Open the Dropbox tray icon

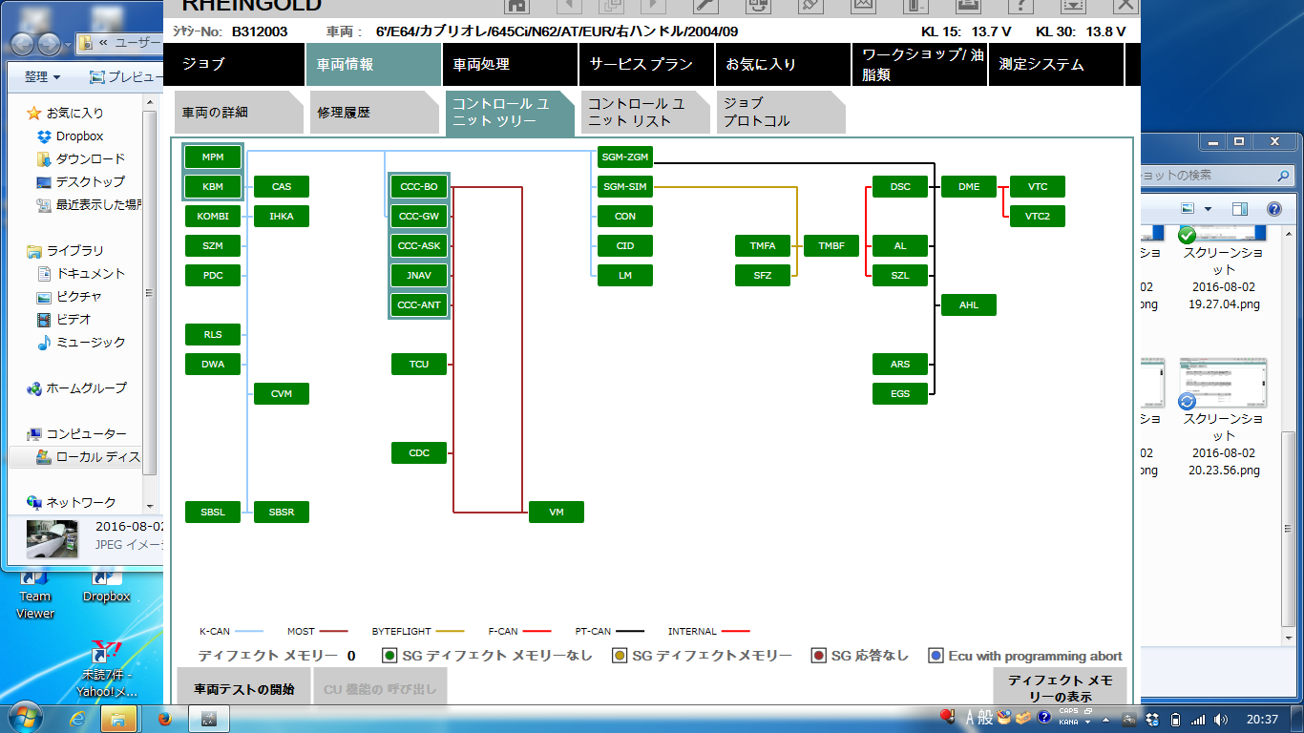click(1152, 720)
